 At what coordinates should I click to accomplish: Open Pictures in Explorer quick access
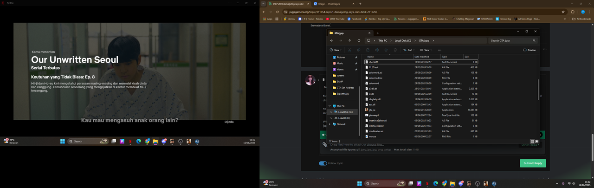340,57
